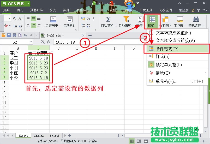Click the undo arrow icon
This screenshot has width=210, height=144.
[25, 35]
